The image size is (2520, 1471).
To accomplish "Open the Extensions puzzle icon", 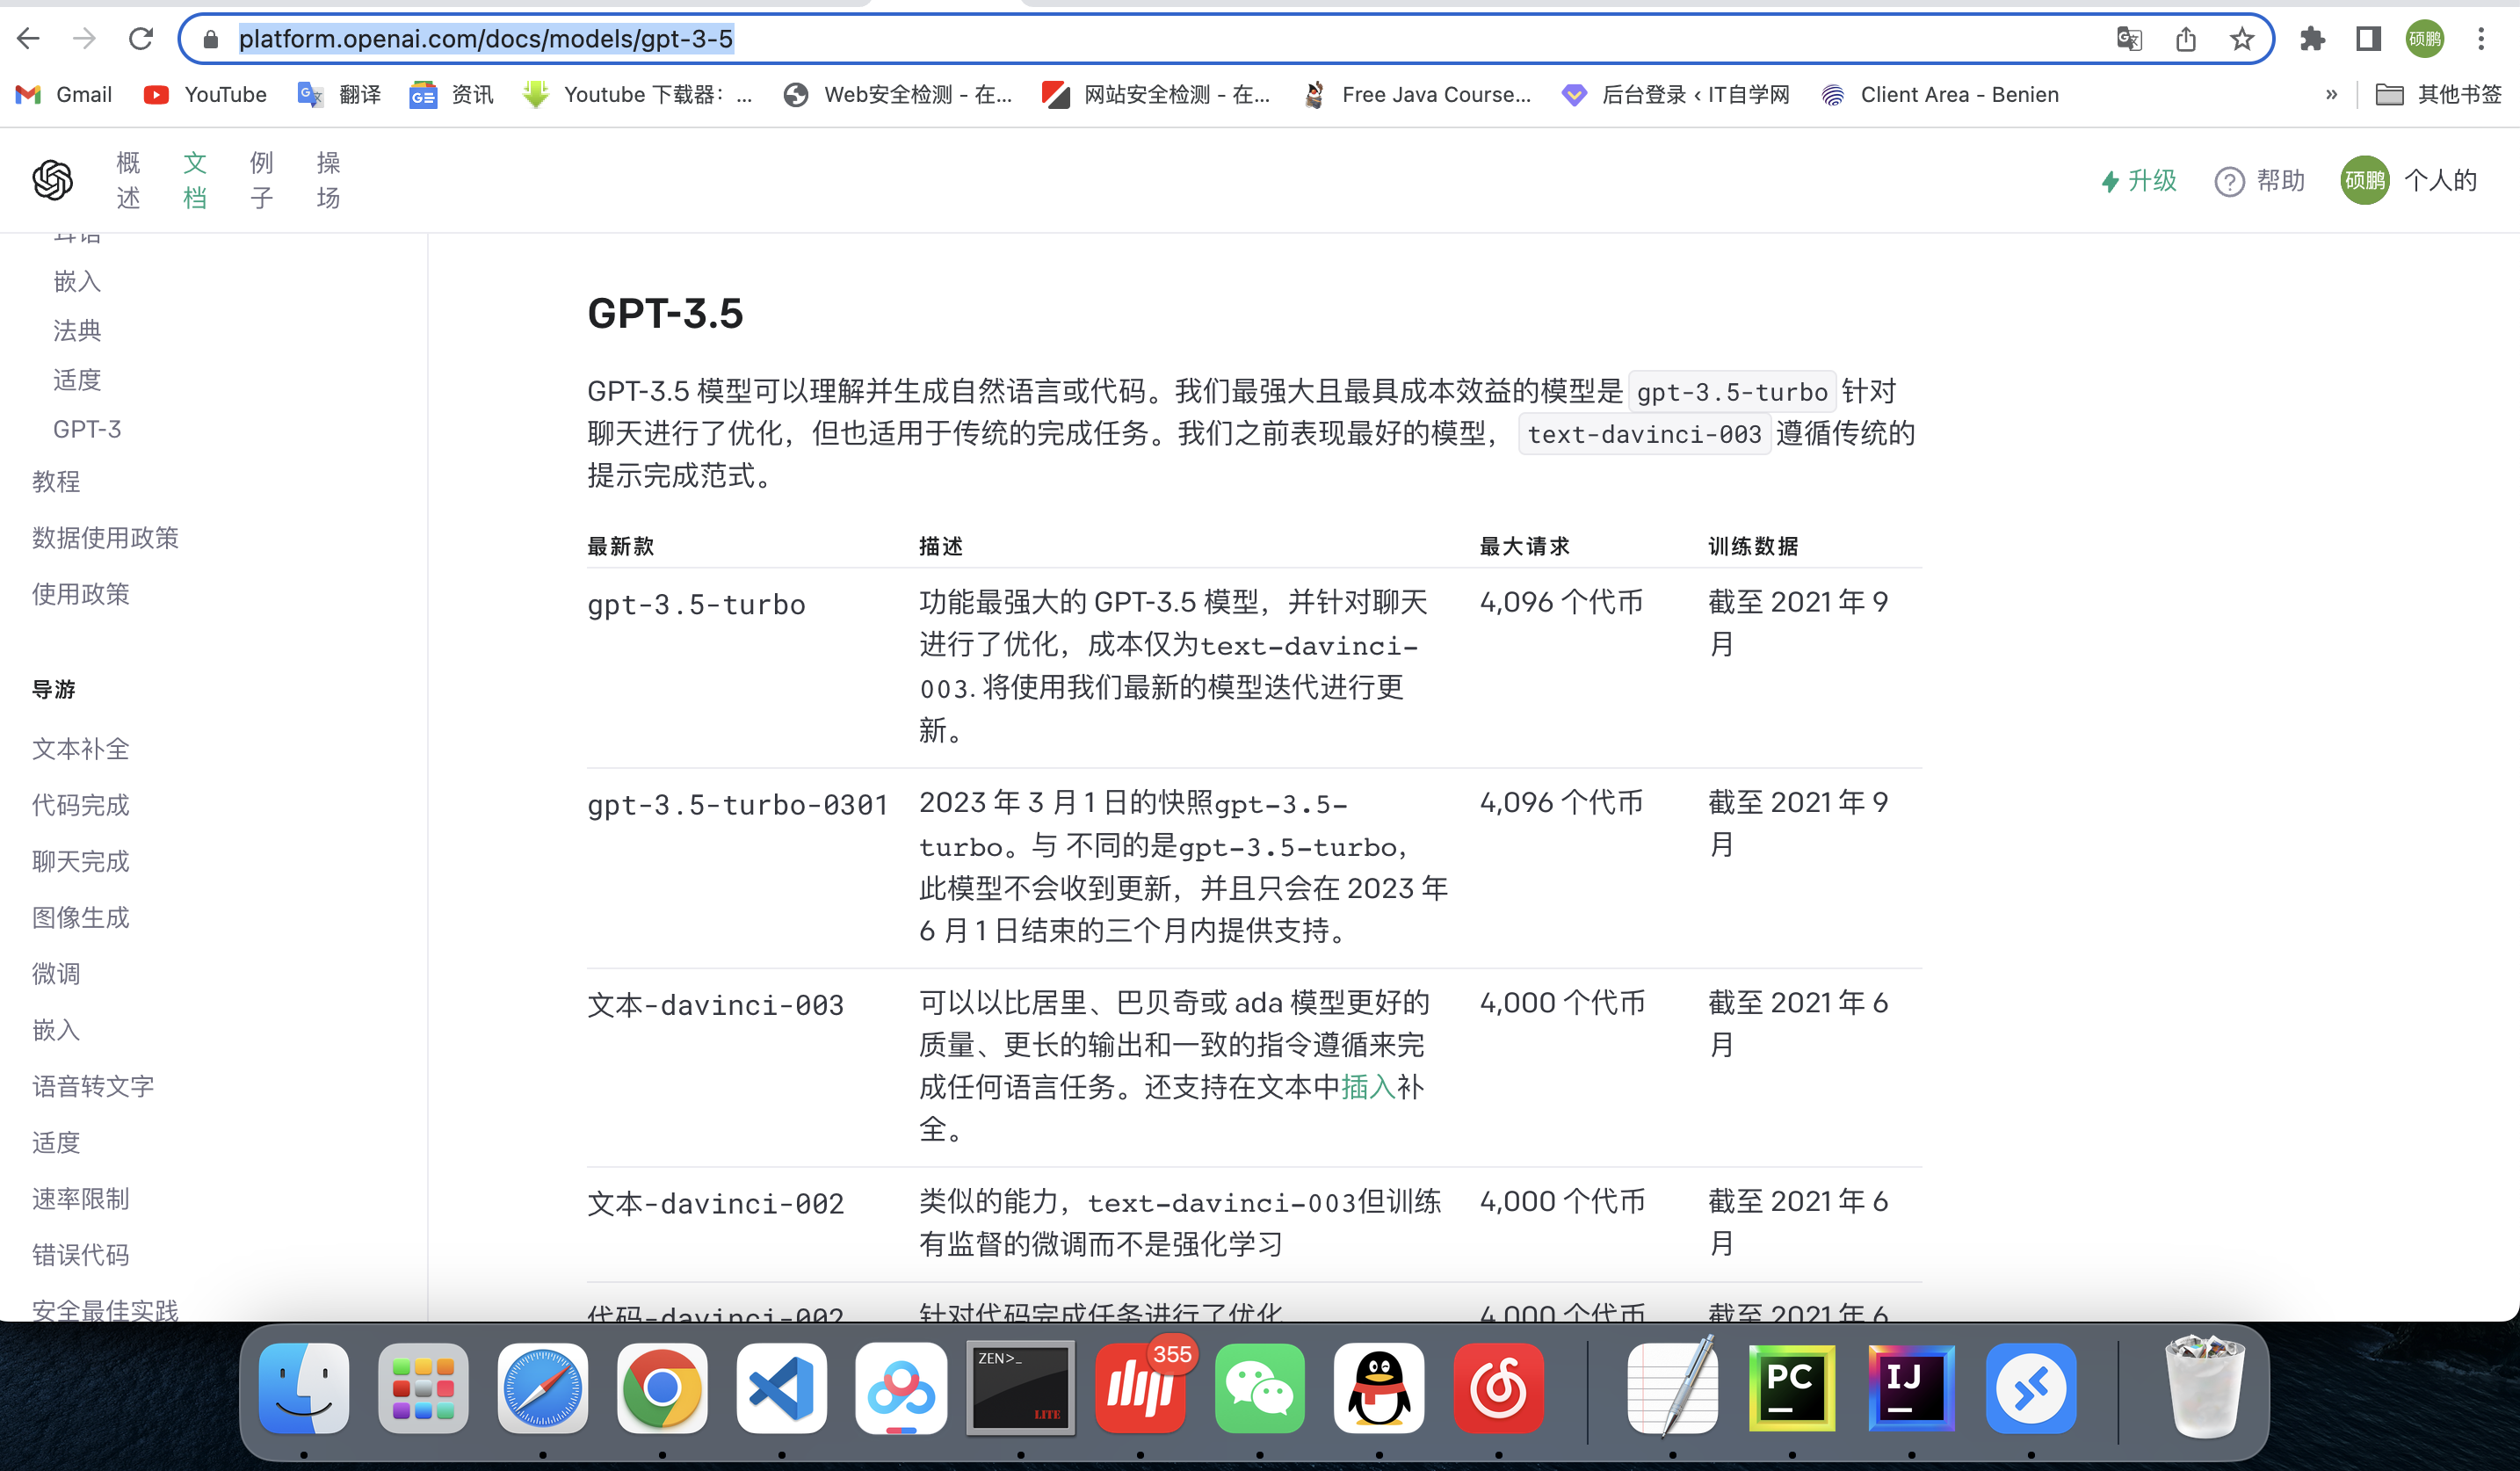I will tap(2312, 39).
